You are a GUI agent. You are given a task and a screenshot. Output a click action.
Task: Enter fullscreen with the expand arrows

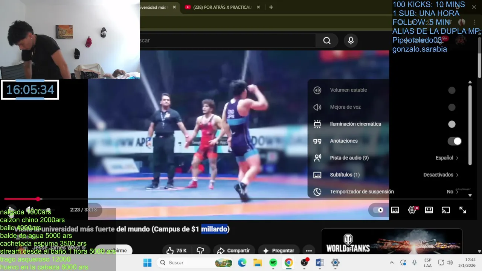[463, 210]
